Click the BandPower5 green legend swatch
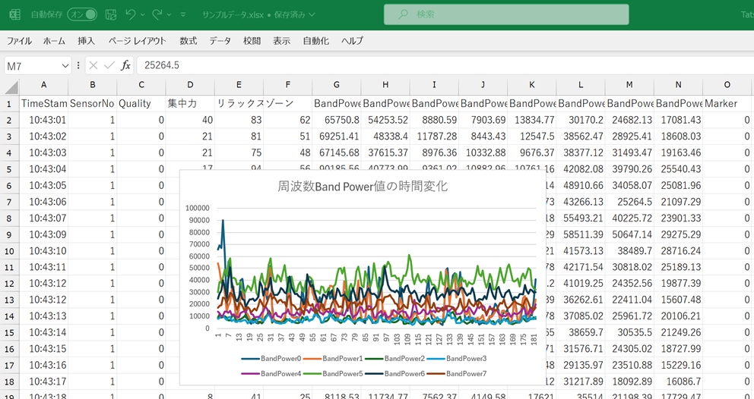 click(311, 373)
